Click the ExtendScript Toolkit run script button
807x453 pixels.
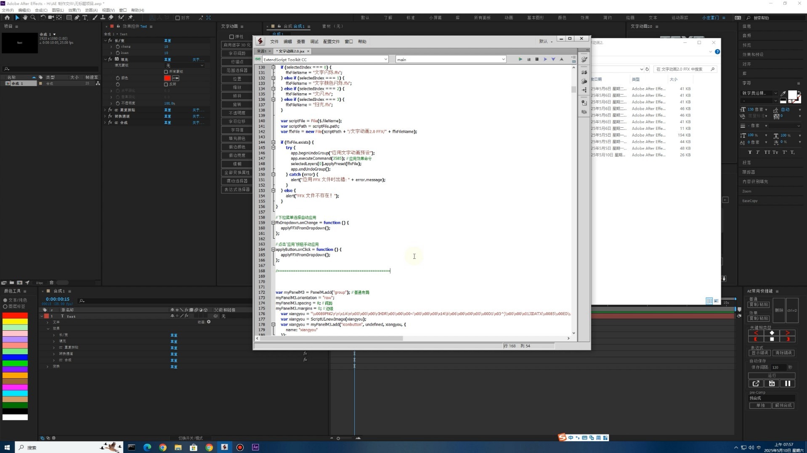click(x=520, y=59)
